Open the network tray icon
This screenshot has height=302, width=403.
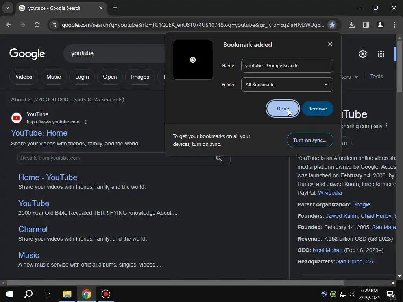tap(343, 294)
